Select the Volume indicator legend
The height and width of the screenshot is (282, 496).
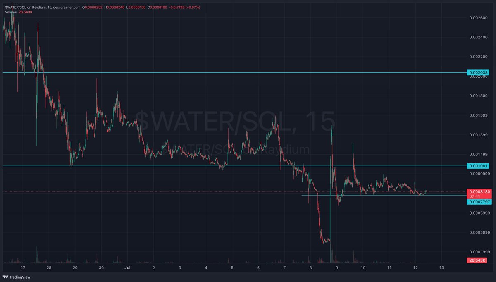[x=11, y=12]
